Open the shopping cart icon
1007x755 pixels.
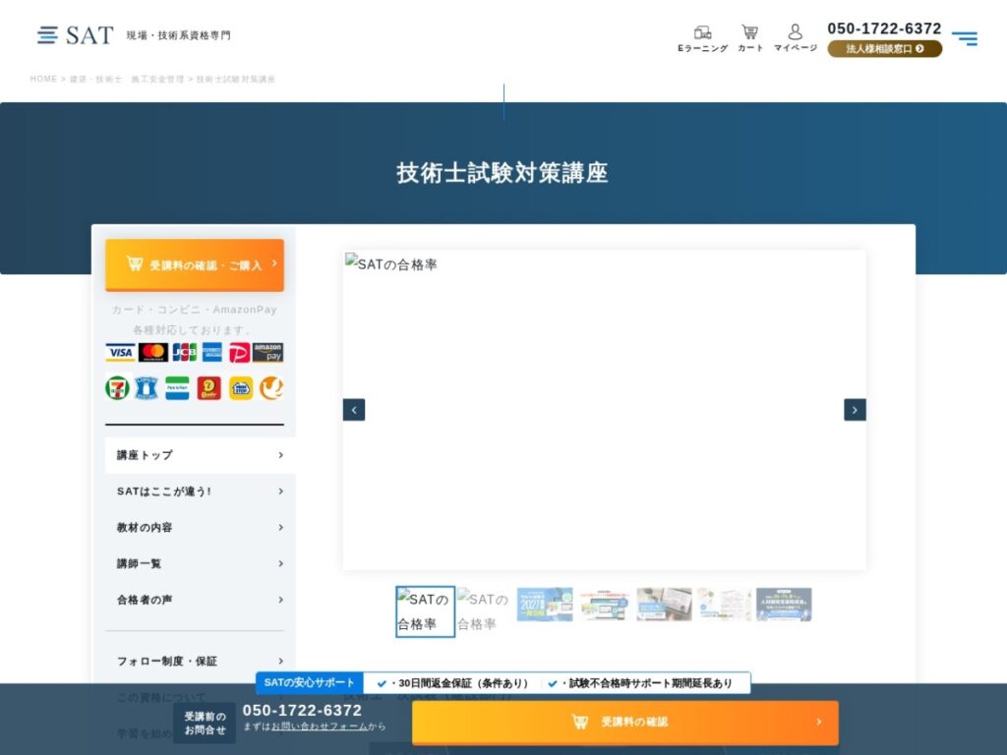coord(750,38)
